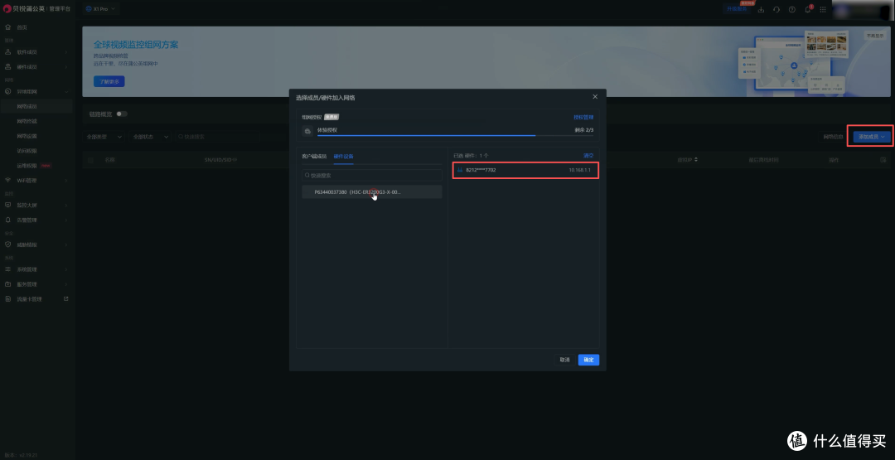Click the 网络信息 button
The width and height of the screenshot is (895, 460).
(833, 137)
